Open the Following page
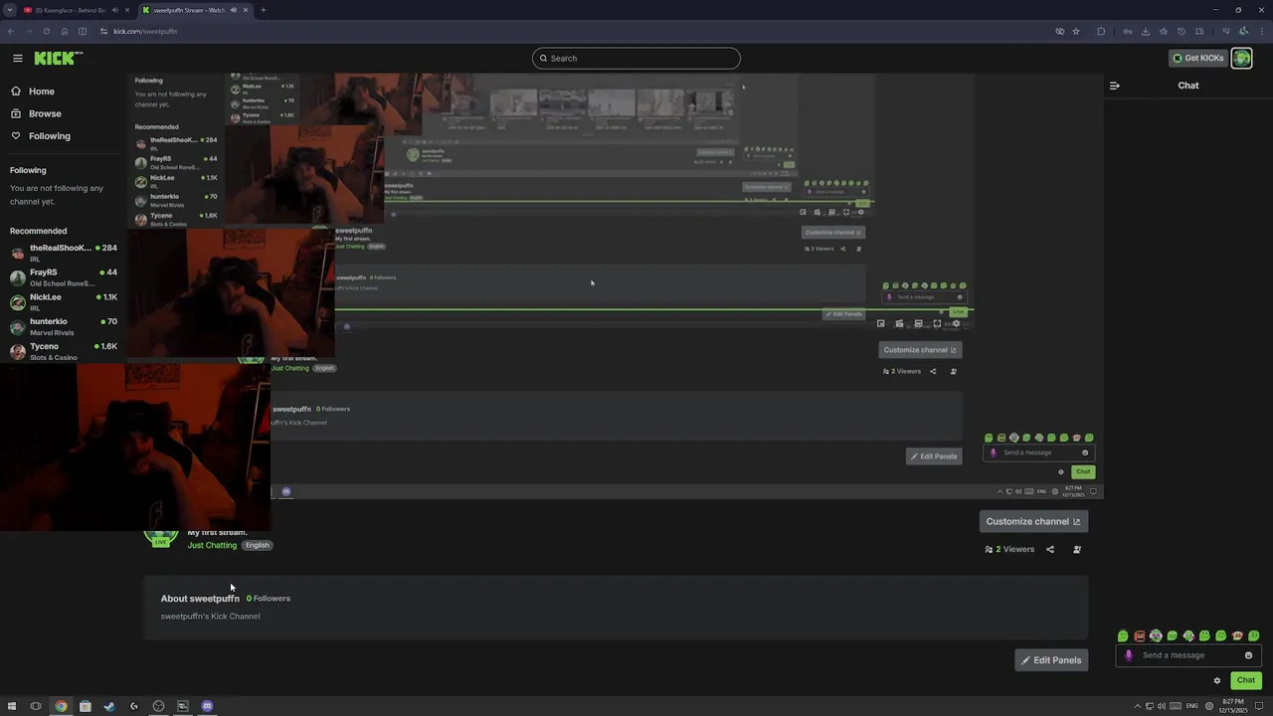 point(49,136)
